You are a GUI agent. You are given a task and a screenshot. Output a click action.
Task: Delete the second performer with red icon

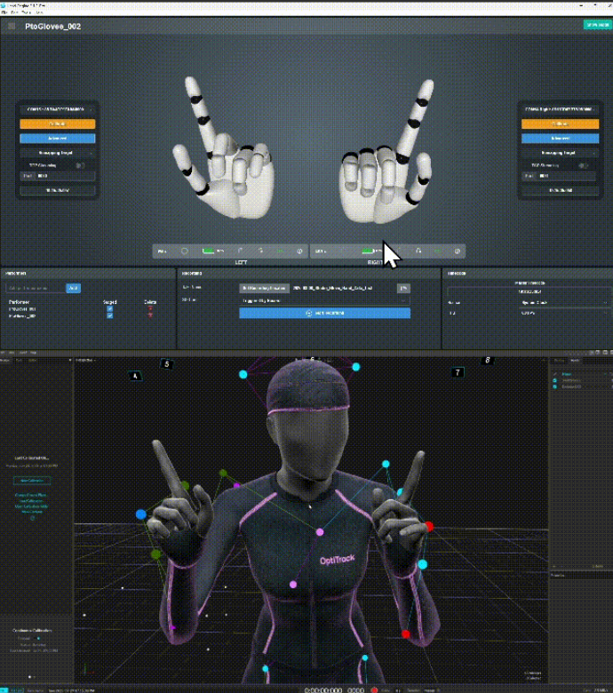150,315
